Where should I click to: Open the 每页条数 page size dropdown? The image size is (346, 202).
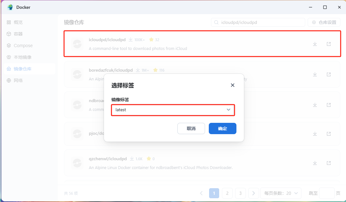tap(281, 194)
